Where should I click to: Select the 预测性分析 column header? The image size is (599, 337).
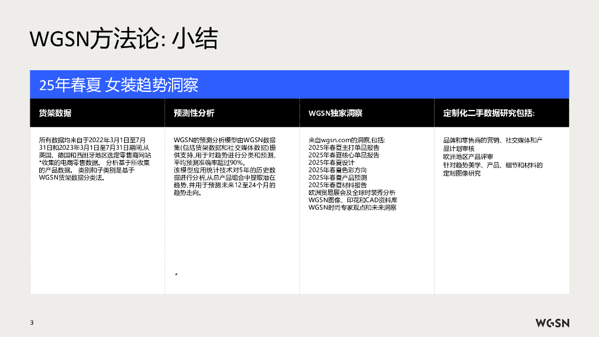click(x=194, y=113)
